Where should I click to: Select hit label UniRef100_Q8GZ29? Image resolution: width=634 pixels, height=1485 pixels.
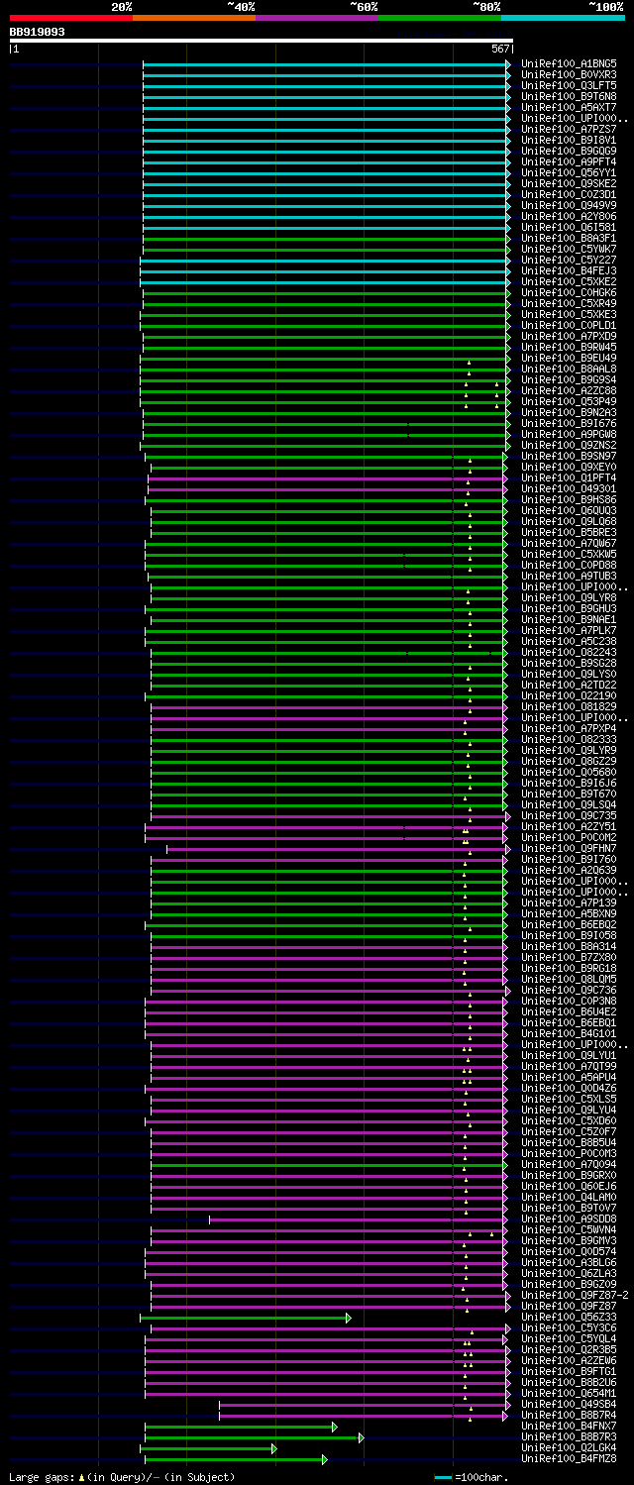pos(569,761)
